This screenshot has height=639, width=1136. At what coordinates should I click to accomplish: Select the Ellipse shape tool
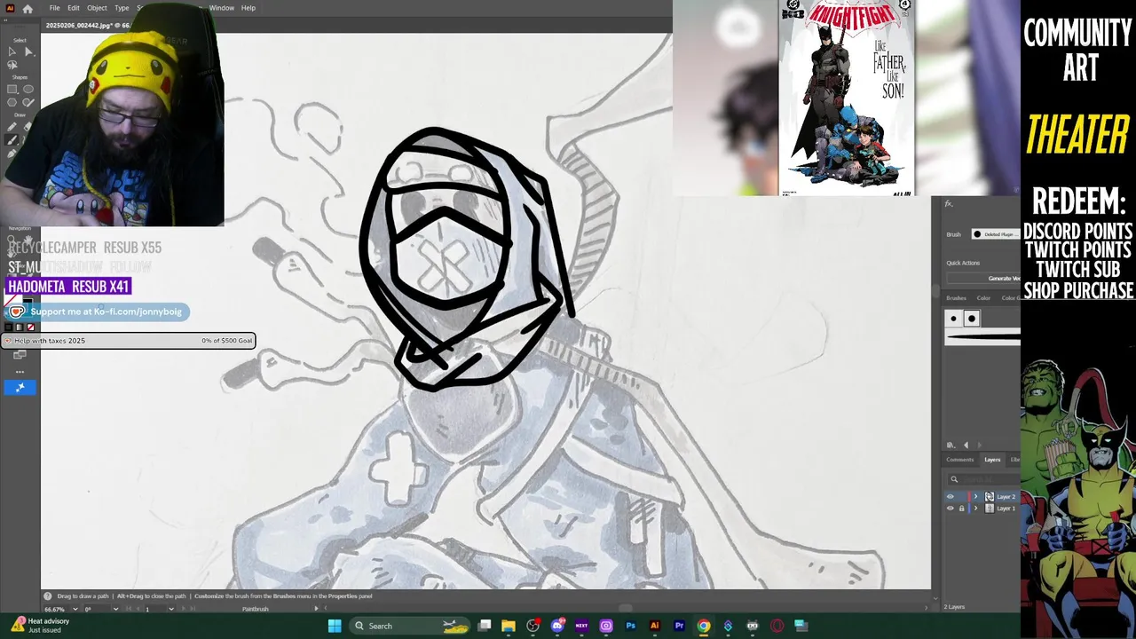pyautogui.click(x=28, y=90)
